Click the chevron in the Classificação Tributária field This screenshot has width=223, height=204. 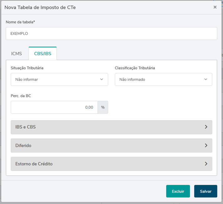point(206,79)
